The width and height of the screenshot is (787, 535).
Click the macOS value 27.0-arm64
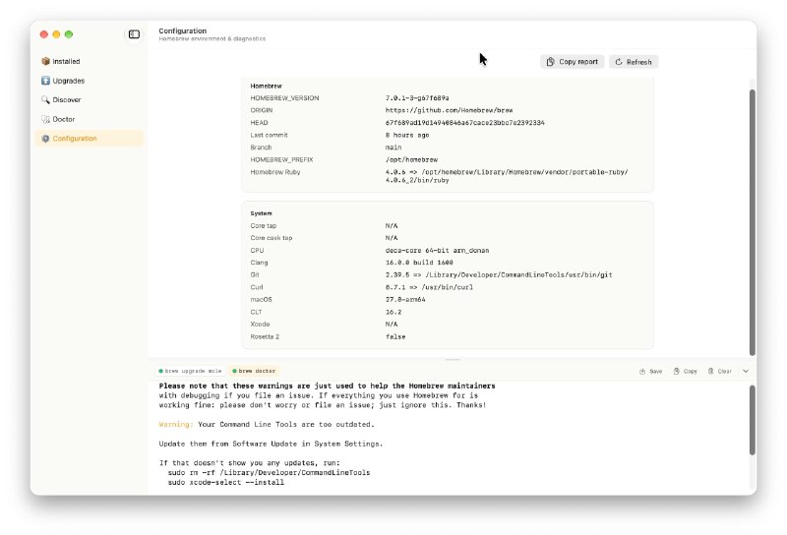pos(405,300)
